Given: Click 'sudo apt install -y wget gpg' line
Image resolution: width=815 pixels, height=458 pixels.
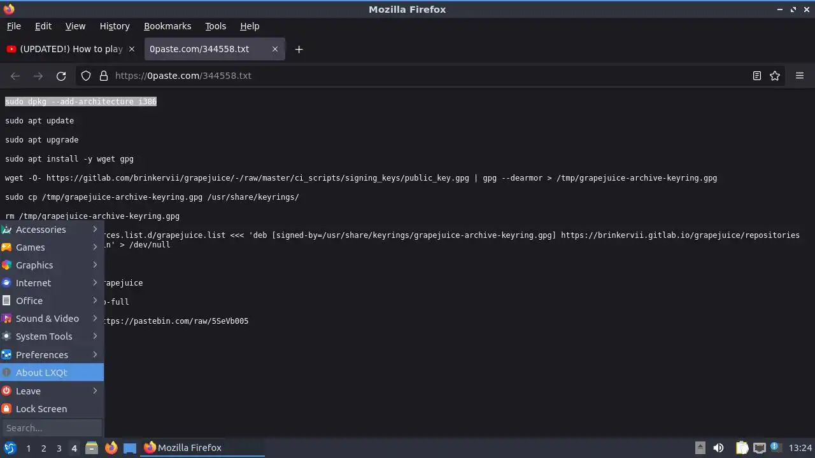Looking at the screenshot, I should (69, 159).
